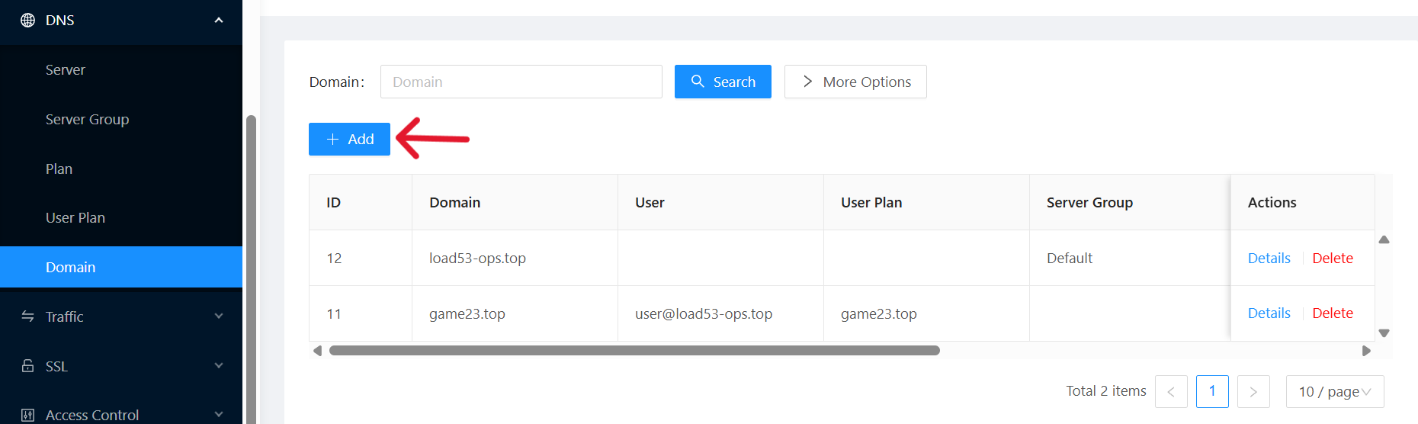The image size is (1418, 424).
Task: Expand More Options search filters
Action: point(855,82)
